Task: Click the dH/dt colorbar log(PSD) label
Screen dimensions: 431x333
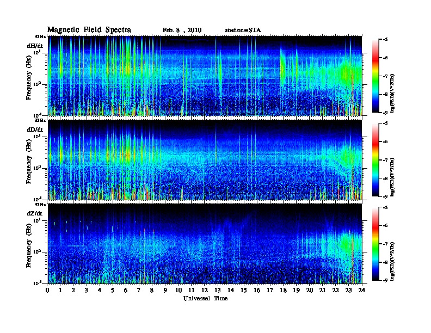Action: (393, 93)
